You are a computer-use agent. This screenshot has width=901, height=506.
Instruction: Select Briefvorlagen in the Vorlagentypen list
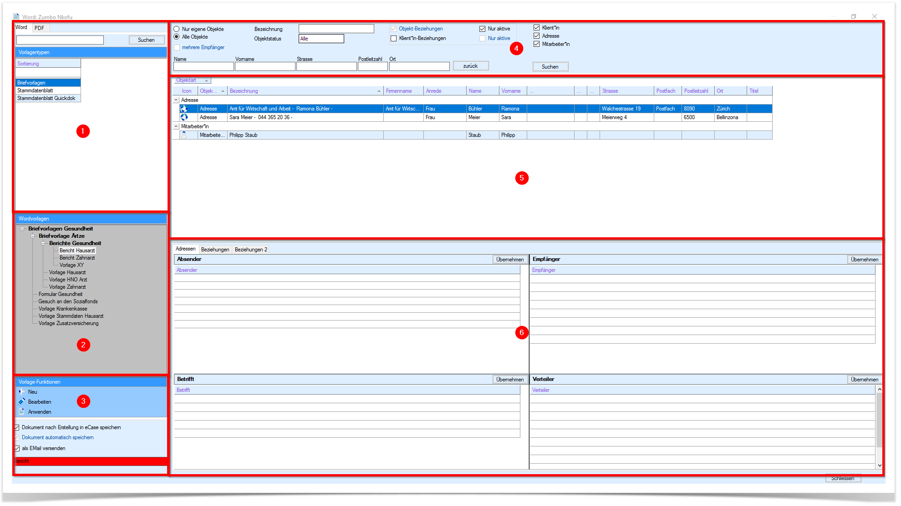(48, 83)
